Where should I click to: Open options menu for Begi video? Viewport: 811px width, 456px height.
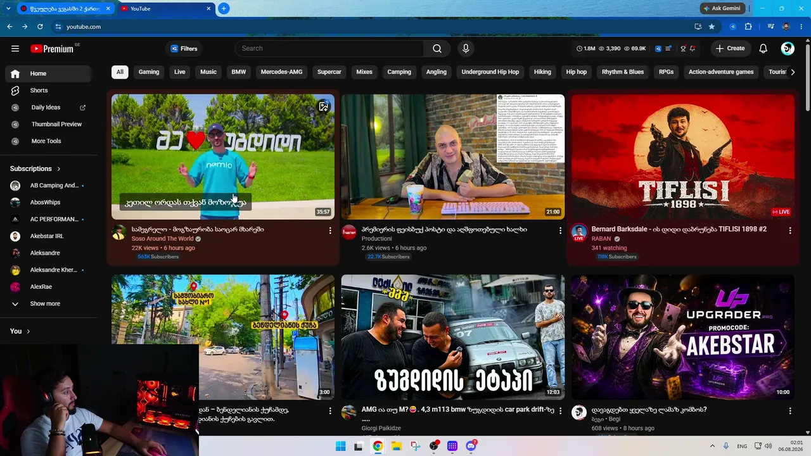(x=790, y=411)
